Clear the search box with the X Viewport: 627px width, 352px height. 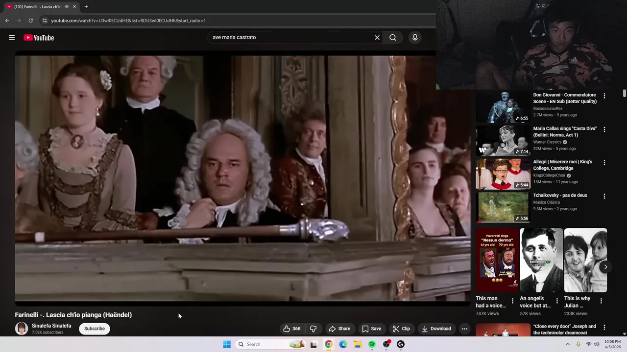tap(377, 37)
